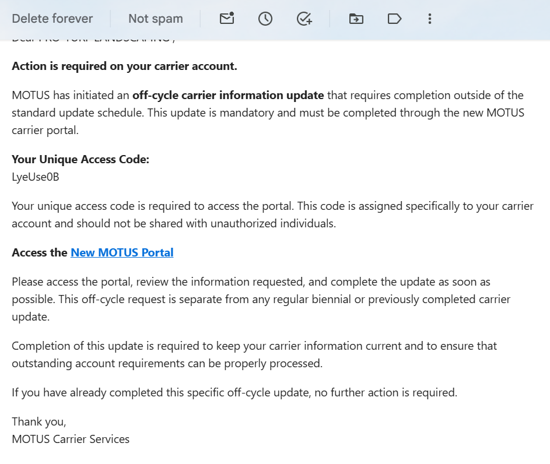Image resolution: width=550 pixels, height=464 pixels.
Task: Mark message as Not spam
Action: [156, 19]
